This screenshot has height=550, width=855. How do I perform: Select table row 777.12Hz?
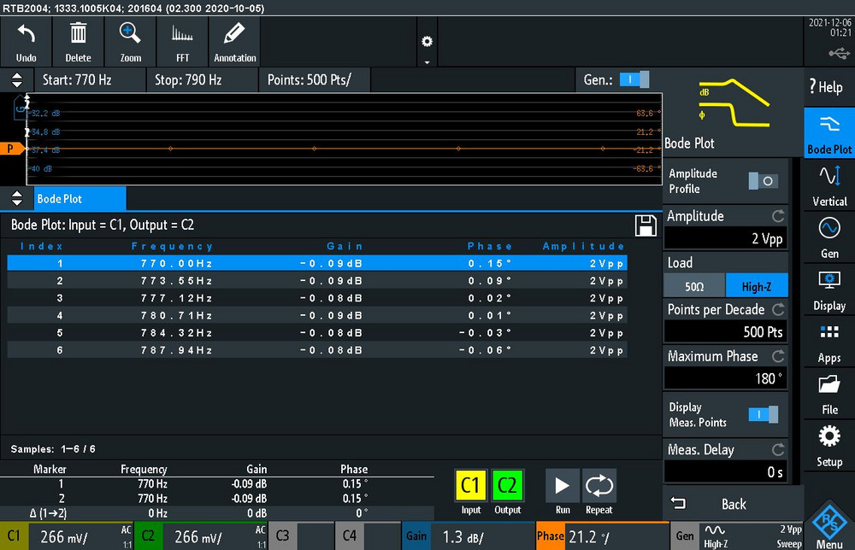click(317, 298)
